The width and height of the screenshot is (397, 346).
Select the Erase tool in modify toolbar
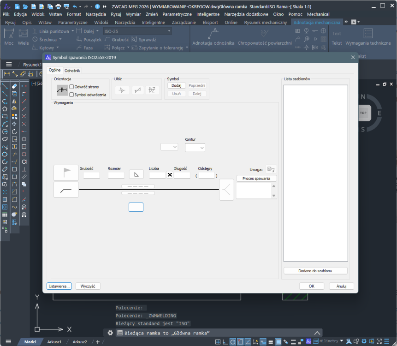tap(14, 86)
